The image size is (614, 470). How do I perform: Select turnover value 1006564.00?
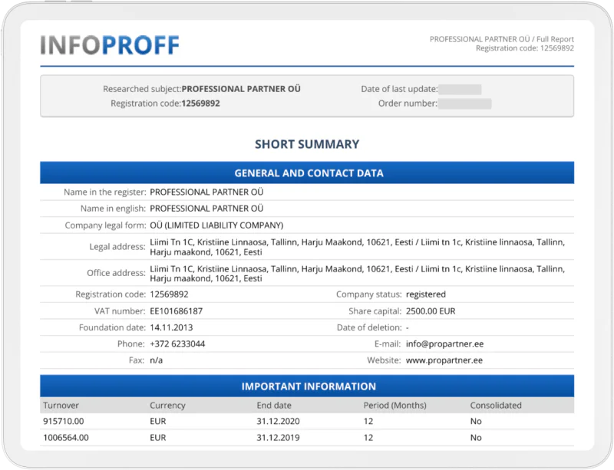click(66, 438)
